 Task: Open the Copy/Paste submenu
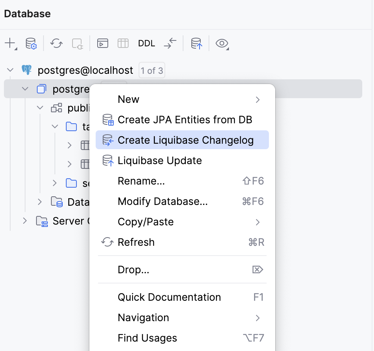(x=145, y=221)
